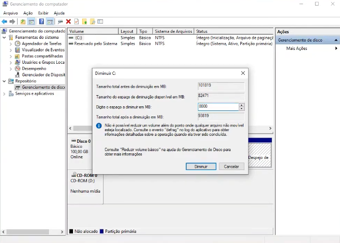Viewport: 340px width, 243px height.
Task: Select the (C:) volume row
Action: click(170, 38)
